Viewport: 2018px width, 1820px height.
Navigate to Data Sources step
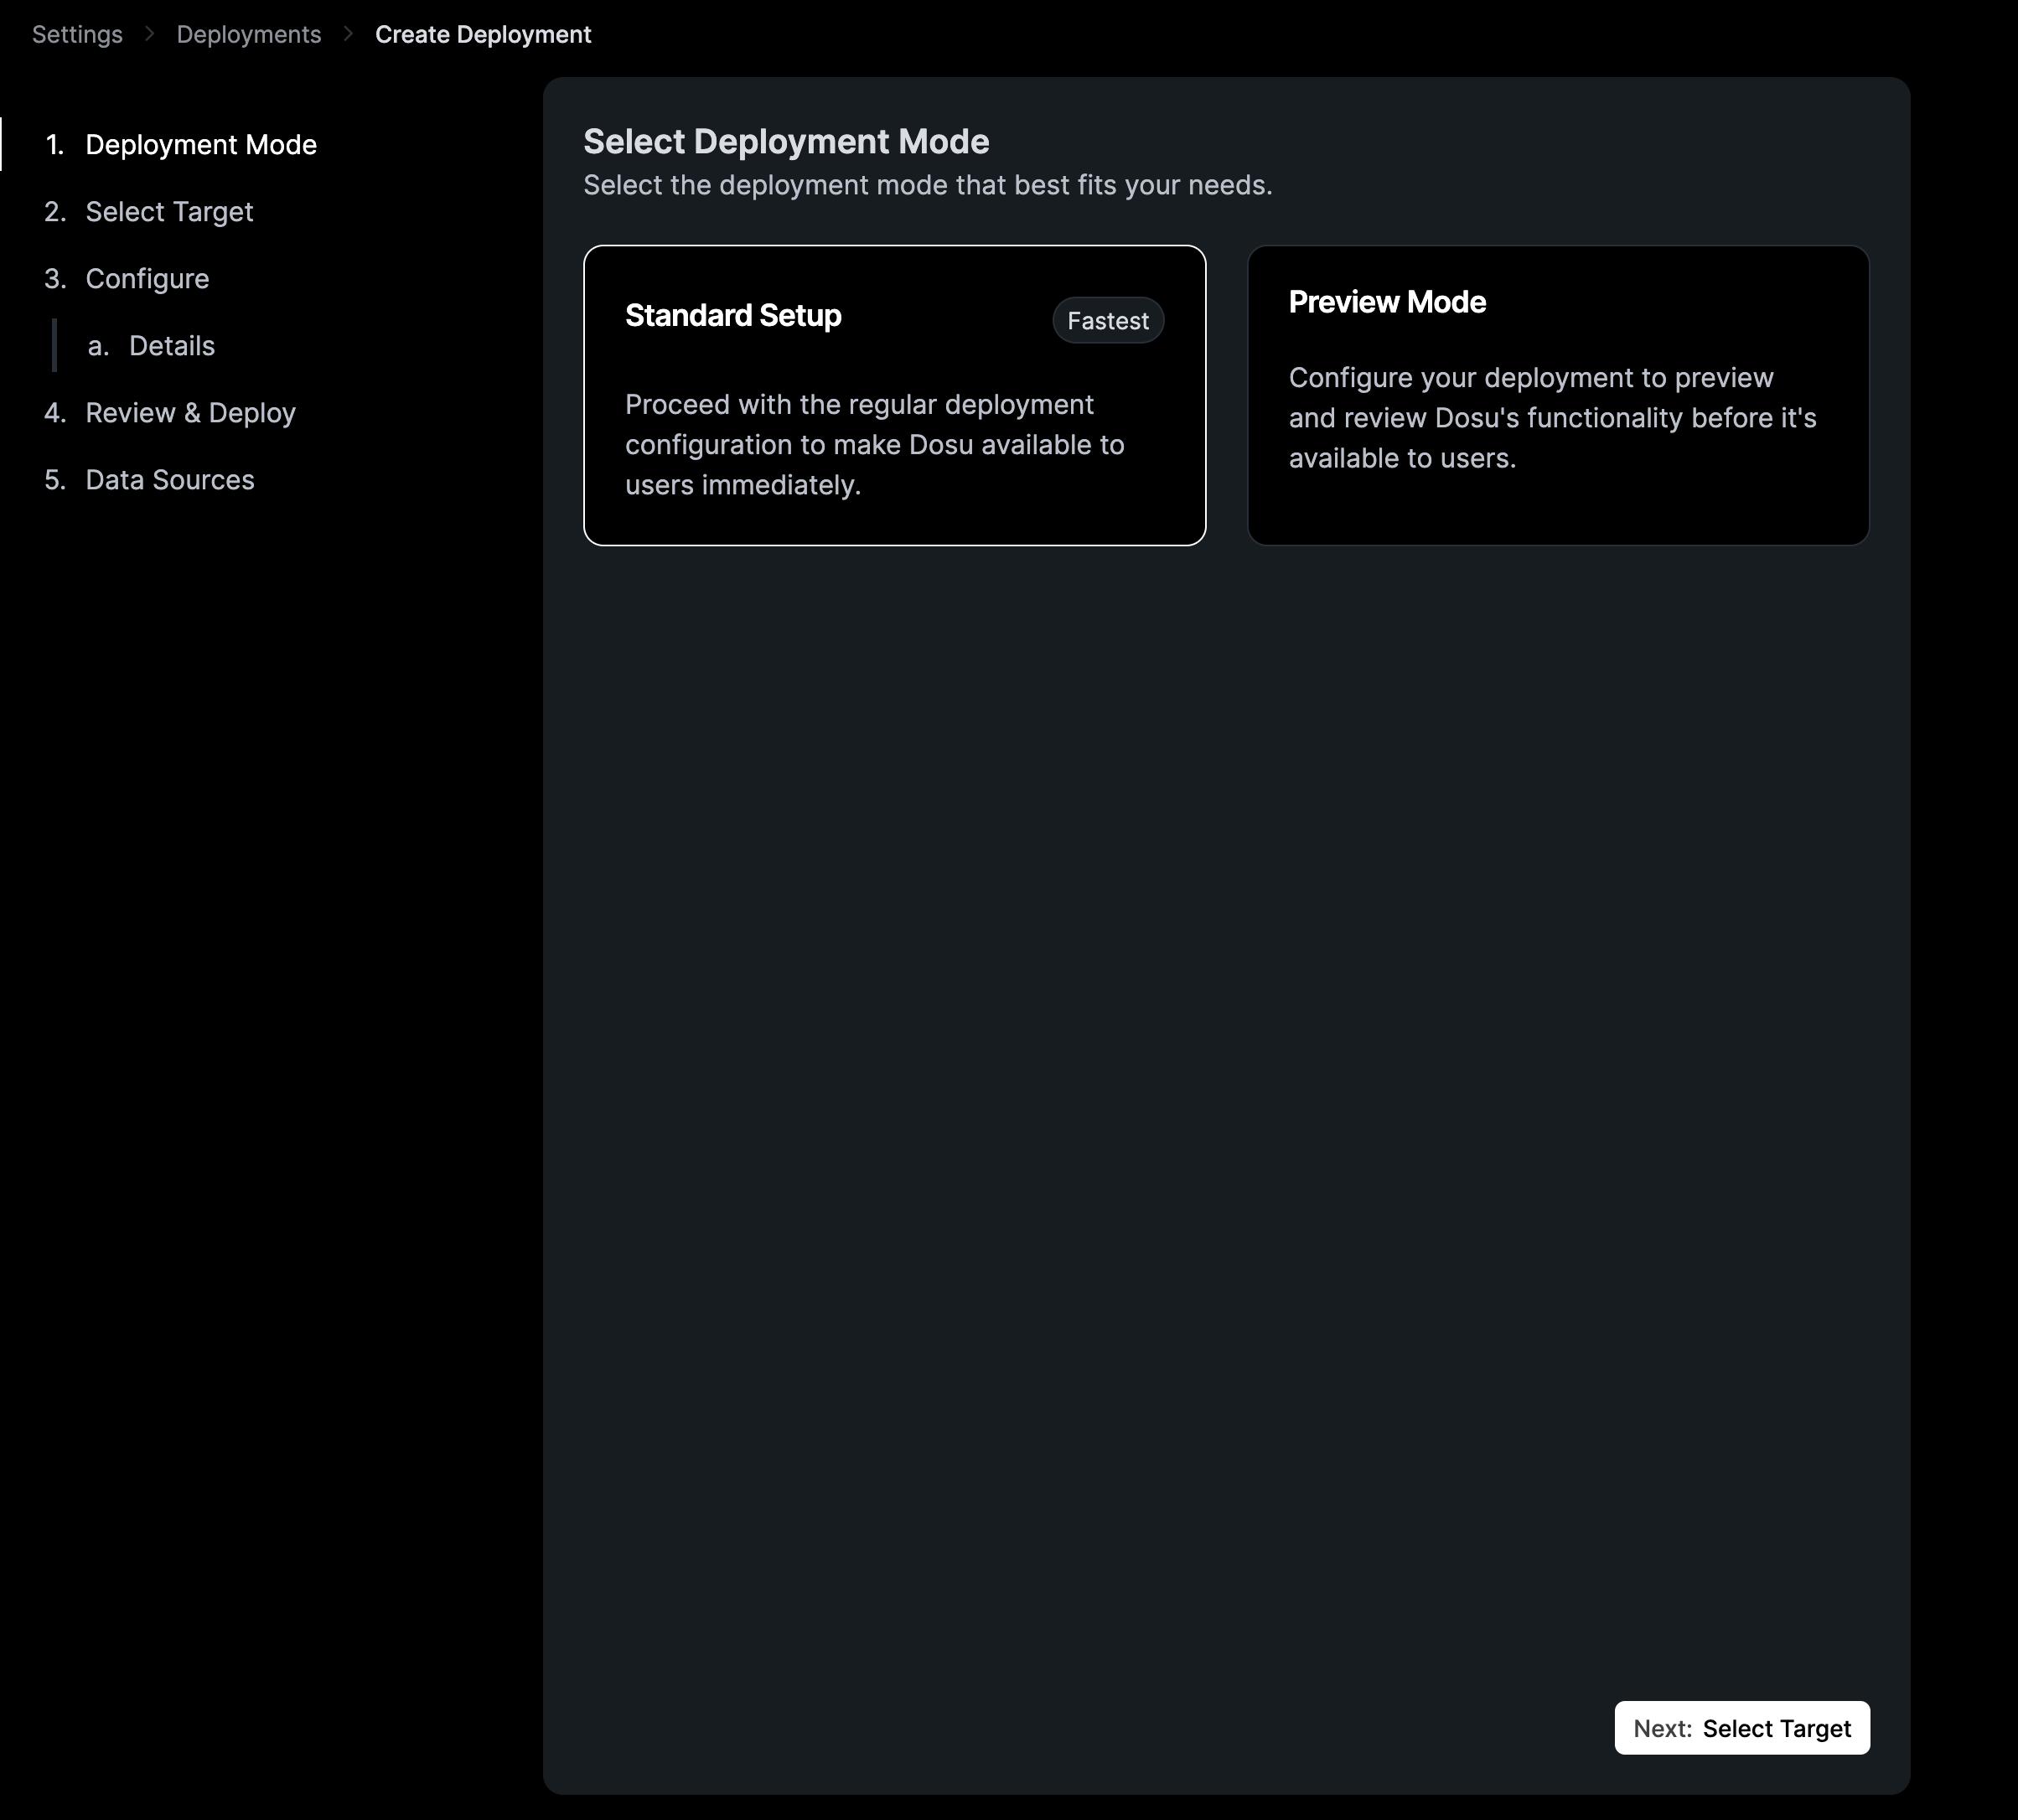click(169, 480)
